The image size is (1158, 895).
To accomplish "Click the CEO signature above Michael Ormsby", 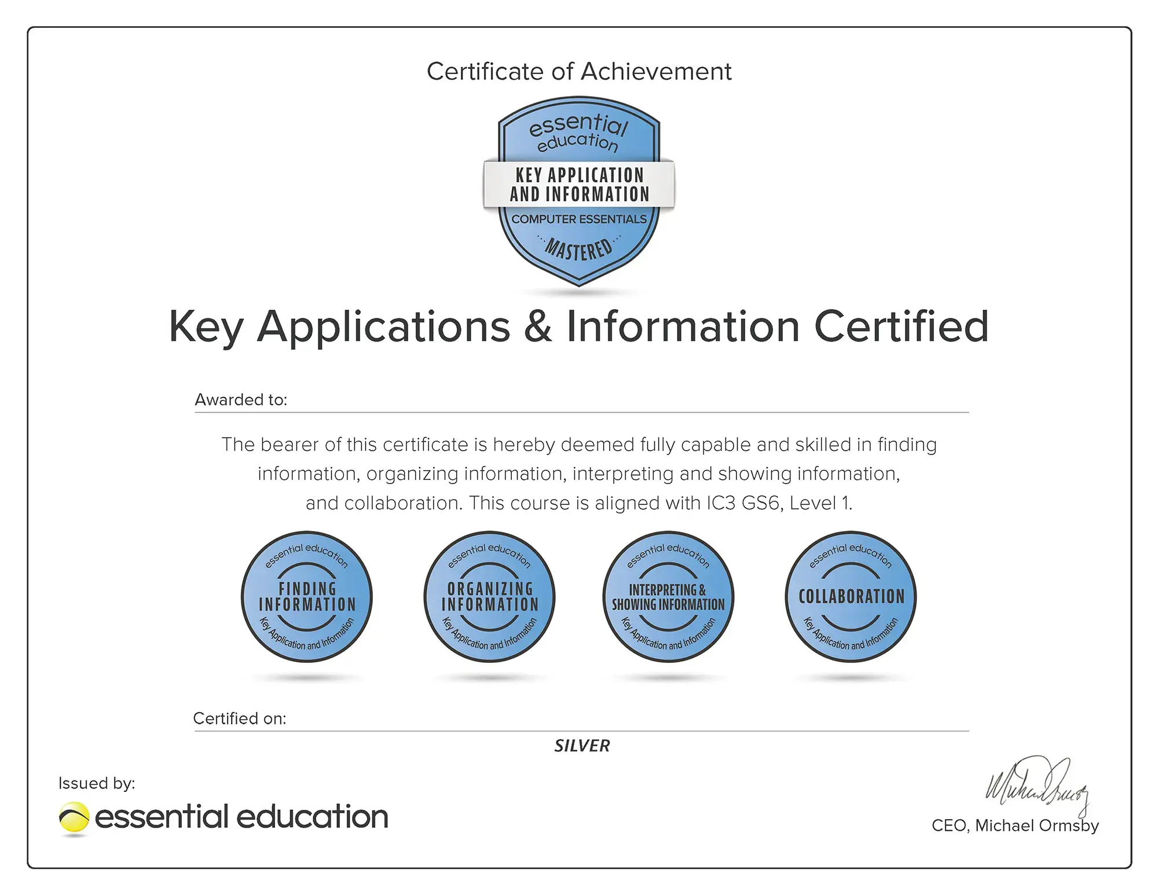I will tap(1037, 786).
